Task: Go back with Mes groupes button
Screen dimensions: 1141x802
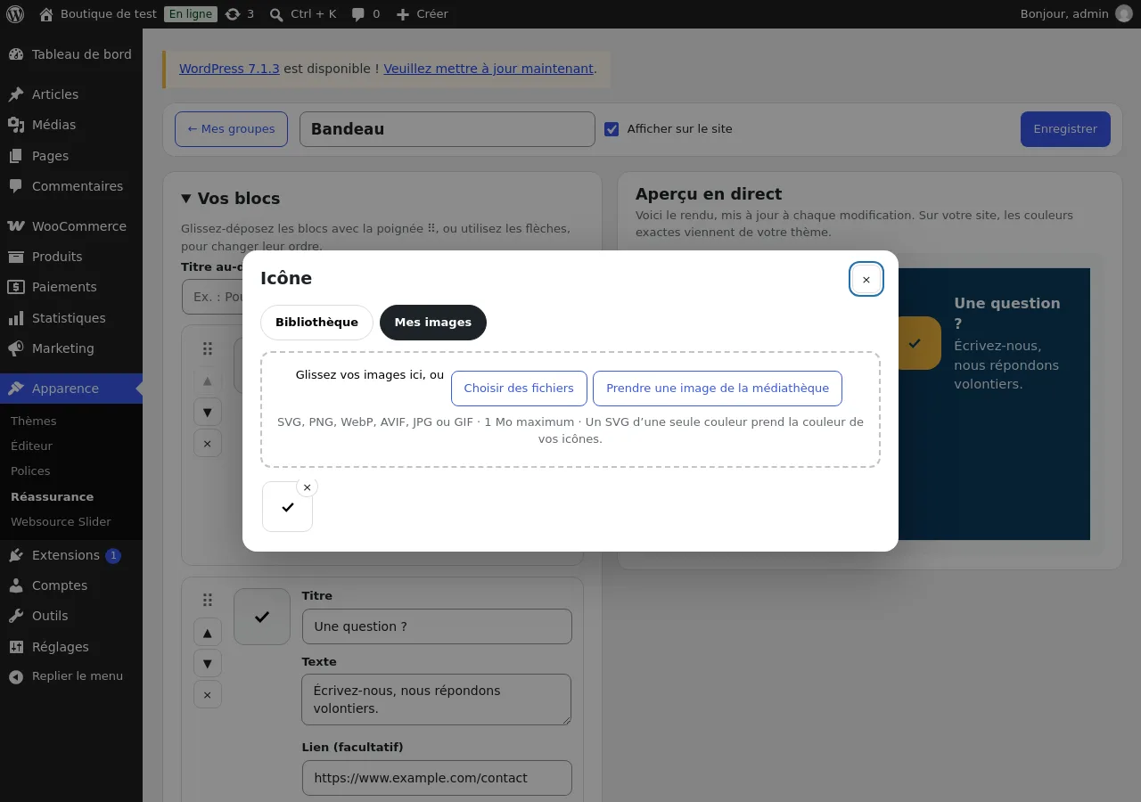Action: [x=231, y=129]
